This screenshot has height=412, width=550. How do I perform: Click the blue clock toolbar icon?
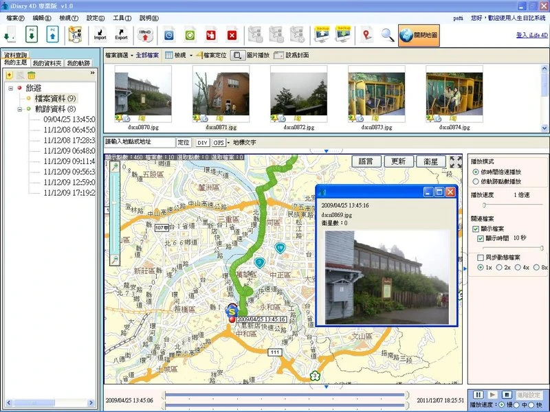point(170,34)
